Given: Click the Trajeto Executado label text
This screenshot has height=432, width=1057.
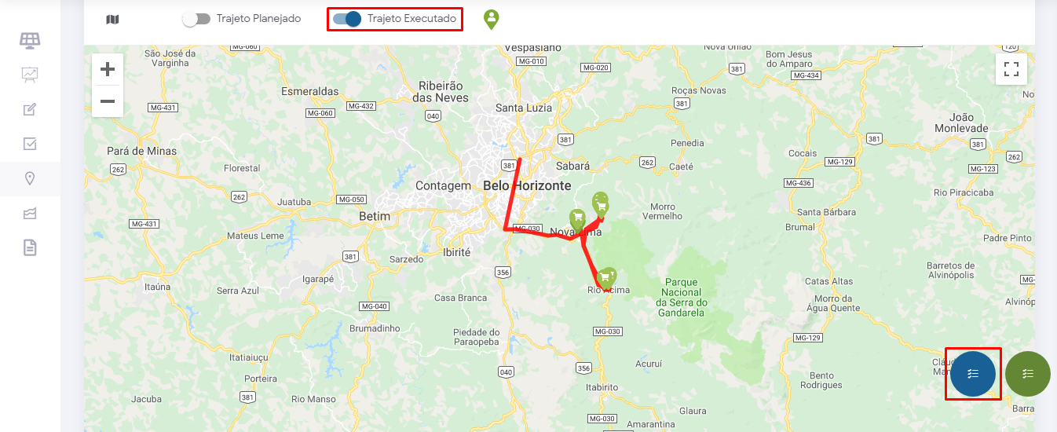Looking at the screenshot, I should click(x=411, y=19).
